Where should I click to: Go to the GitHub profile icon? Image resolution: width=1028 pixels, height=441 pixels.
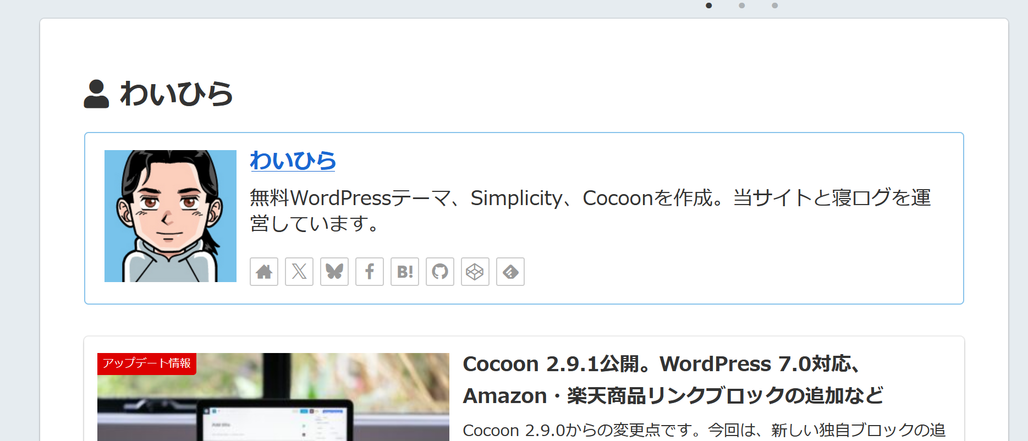440,272
